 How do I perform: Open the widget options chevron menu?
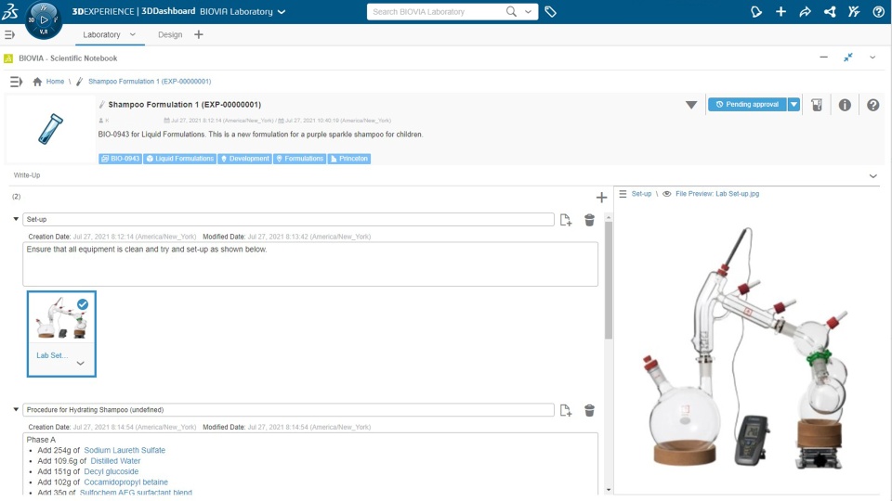tap(872, 58)
